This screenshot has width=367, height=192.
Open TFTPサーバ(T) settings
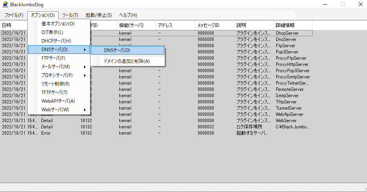[x=59, y=92]
